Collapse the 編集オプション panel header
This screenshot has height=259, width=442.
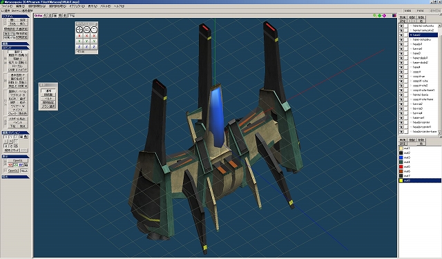[x=15, y=133]
